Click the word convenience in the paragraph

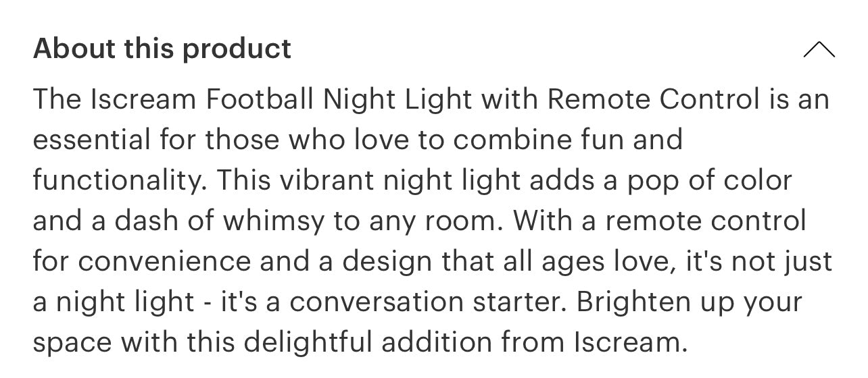162,262
